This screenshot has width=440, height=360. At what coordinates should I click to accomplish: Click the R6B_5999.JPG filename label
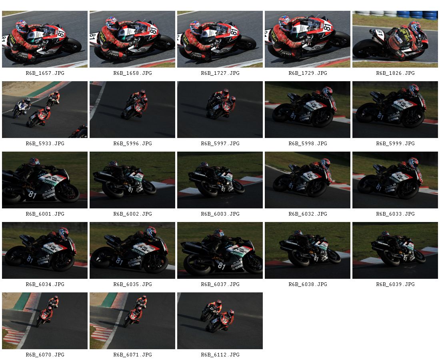[395, 143]
